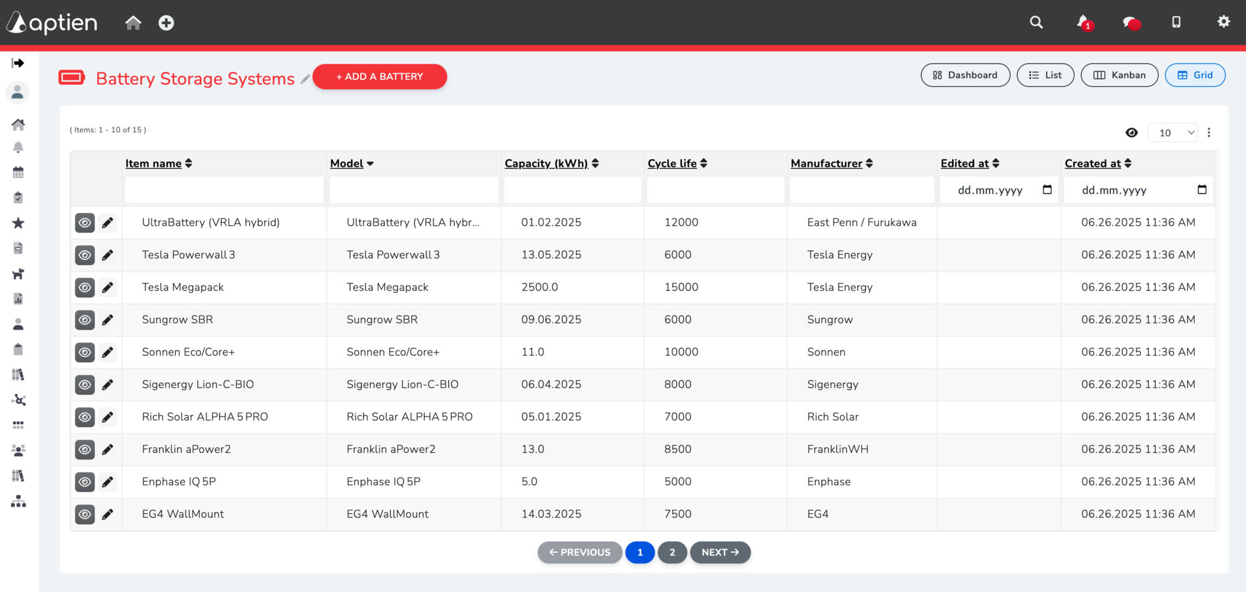The height and width of the screenshot is (592, 1246).
Task: Open user profile avatar in sidebar
Action: pyautogui.click(x=18, y=93)
